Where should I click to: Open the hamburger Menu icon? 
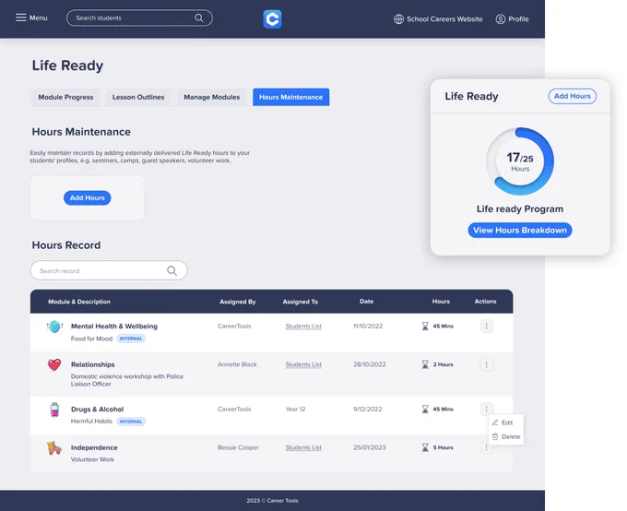tap(21, 18)
